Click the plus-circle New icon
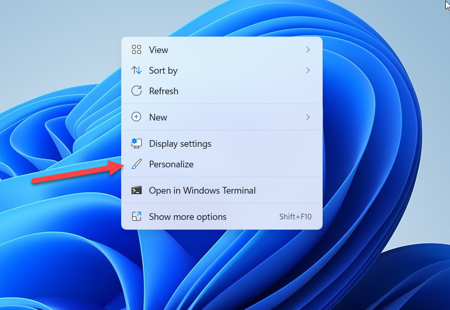Viewport: 450px width, 310px height. pos(137,117)
